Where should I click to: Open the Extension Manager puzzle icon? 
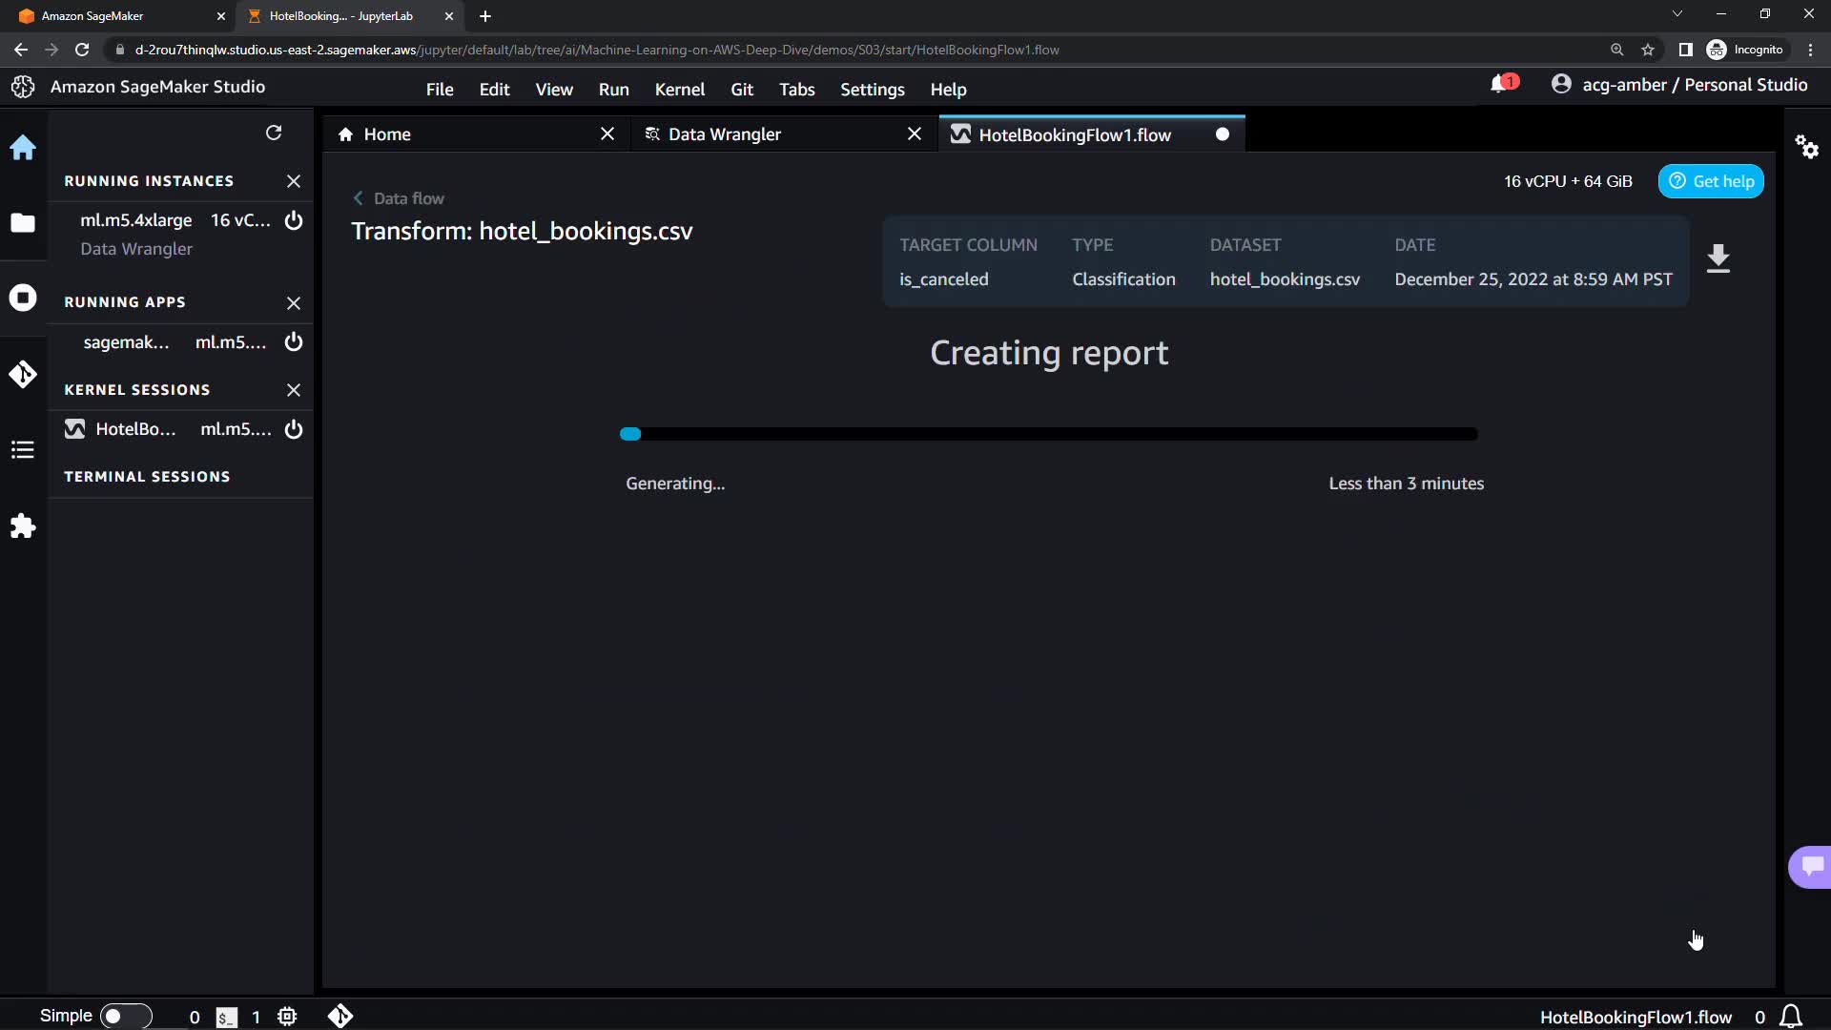23,526
